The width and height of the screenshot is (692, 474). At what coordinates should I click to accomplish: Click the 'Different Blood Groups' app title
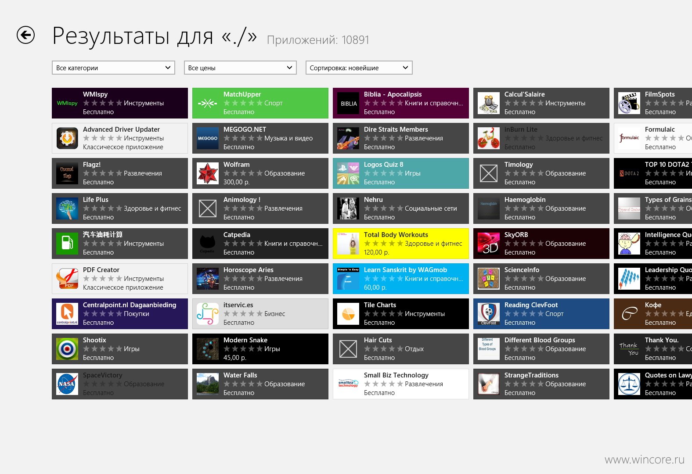click(x=540, y=340)
